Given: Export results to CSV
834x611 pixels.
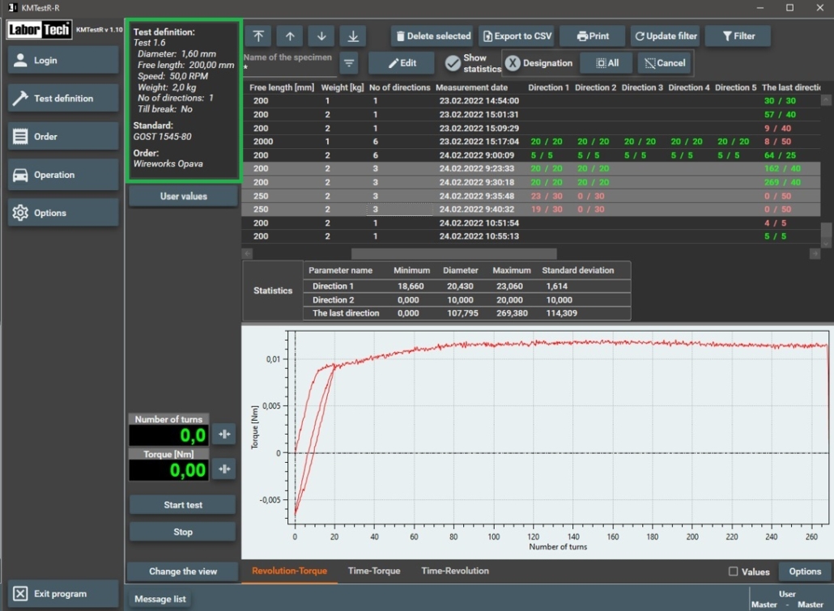Looking at the screenshot, I should pyautogui.click(x=516, y=36).
